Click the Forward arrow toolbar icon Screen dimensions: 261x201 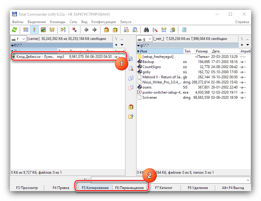[x=94, y=30]
